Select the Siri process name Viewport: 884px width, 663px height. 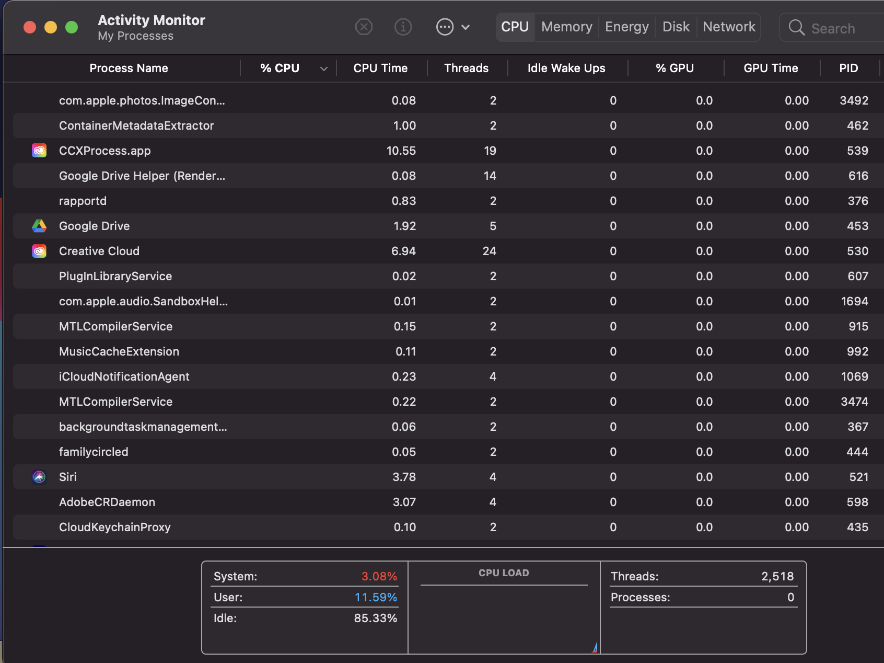point(68,477)
